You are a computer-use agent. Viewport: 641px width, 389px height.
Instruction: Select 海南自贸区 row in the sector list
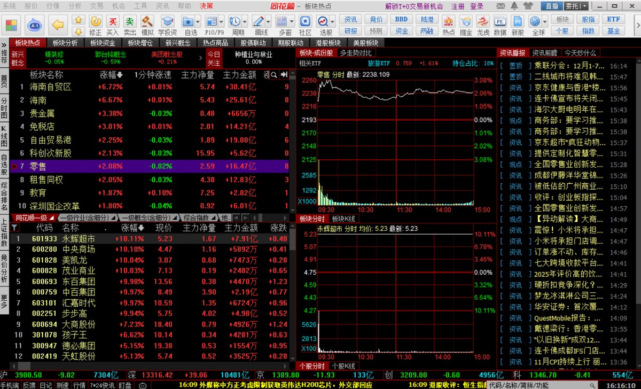pos(50,87)
